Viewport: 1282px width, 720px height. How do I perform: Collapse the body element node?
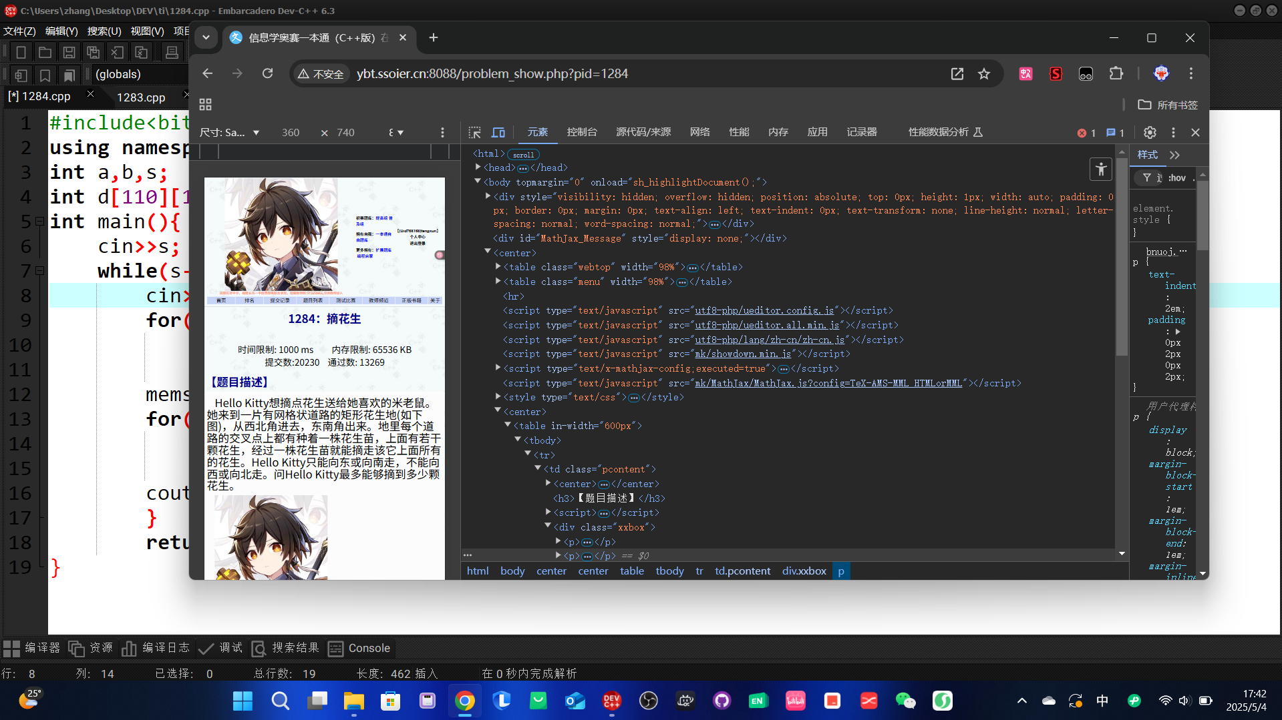(478, 182)
